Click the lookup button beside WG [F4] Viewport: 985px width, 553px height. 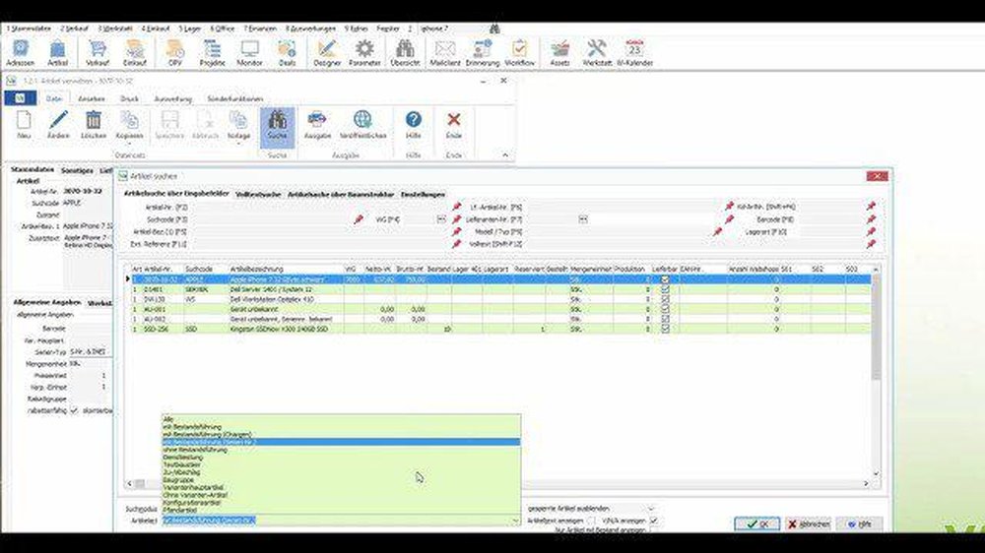pos(441,219)
